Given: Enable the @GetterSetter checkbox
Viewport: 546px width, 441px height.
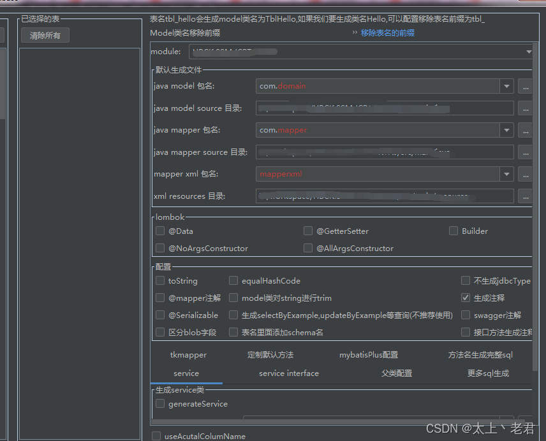Looking at the screenshot, I should tap(308, 231).
